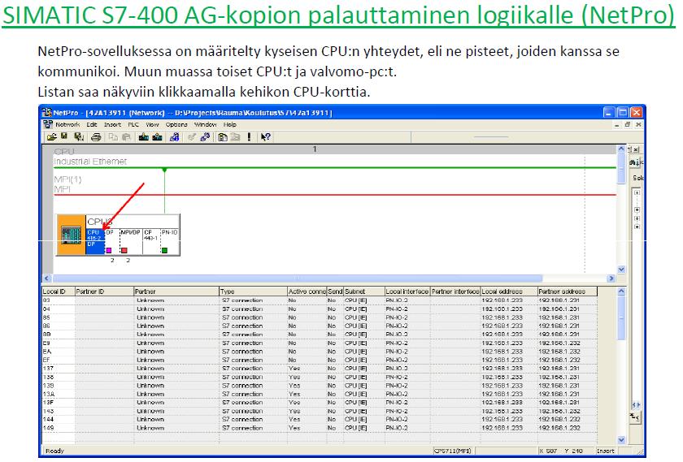The width and height of the screenshot is (683, 462).
Task: Click the Save floppy disk icon
Action: (64, 136)
